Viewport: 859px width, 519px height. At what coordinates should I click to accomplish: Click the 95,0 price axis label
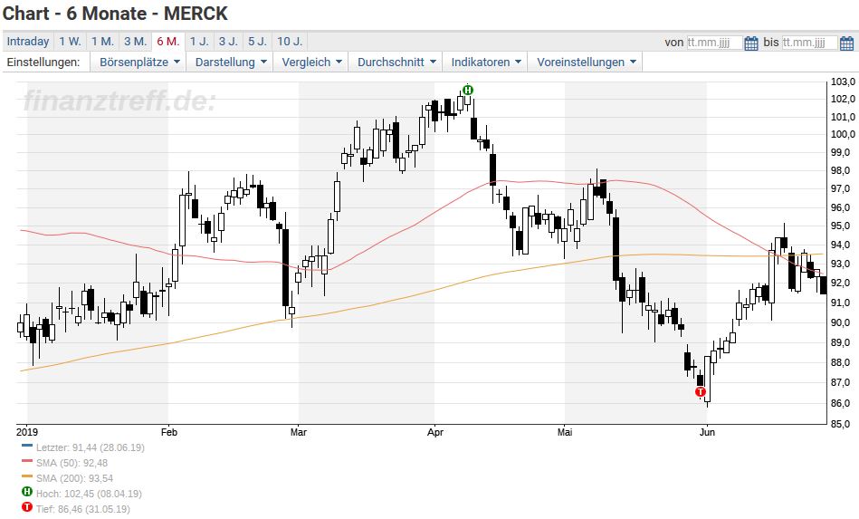pyautogui.click(x=843, y=226)
